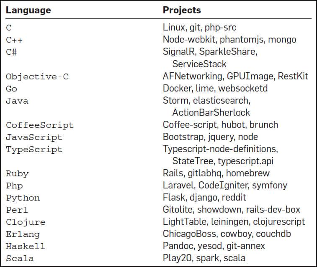Screen dimensions: 317x267
Task: Select the C++ language cell
Action: 15,40
